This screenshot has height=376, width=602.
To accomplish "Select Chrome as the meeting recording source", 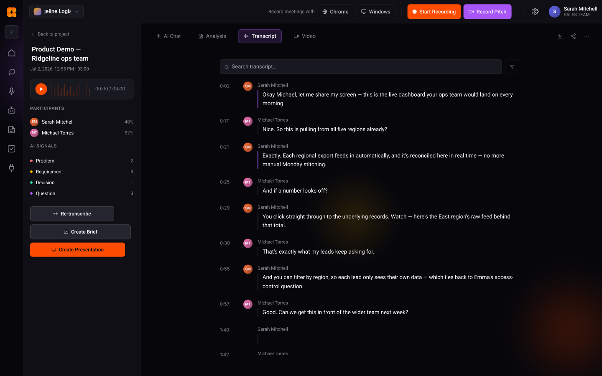I will click(x=335, y=12).
